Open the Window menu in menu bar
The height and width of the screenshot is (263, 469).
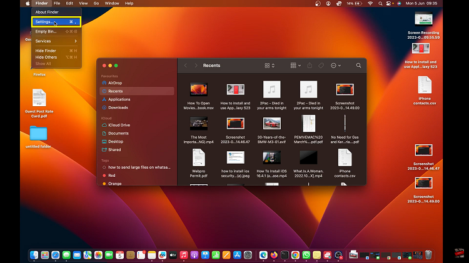point(112,3)
